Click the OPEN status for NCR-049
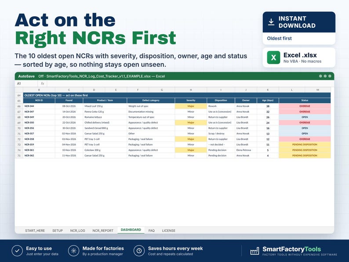 click(305, 117)
